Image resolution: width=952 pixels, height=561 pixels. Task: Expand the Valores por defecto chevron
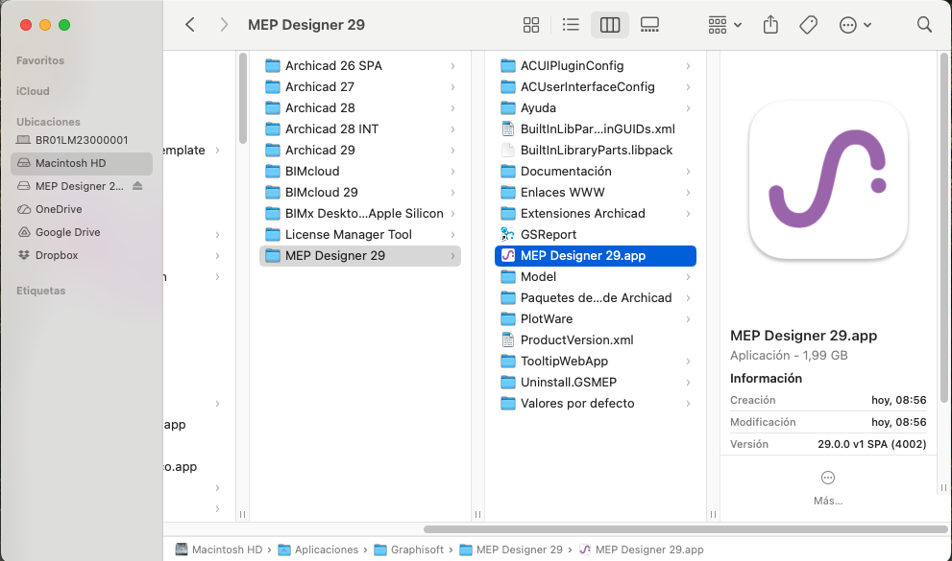pyautogui.click(x=688, y=404)
